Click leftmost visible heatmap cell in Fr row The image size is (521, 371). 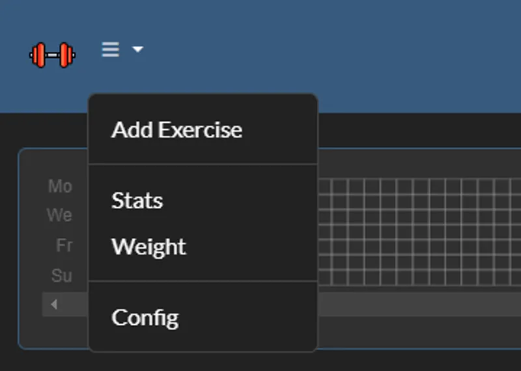324,248
